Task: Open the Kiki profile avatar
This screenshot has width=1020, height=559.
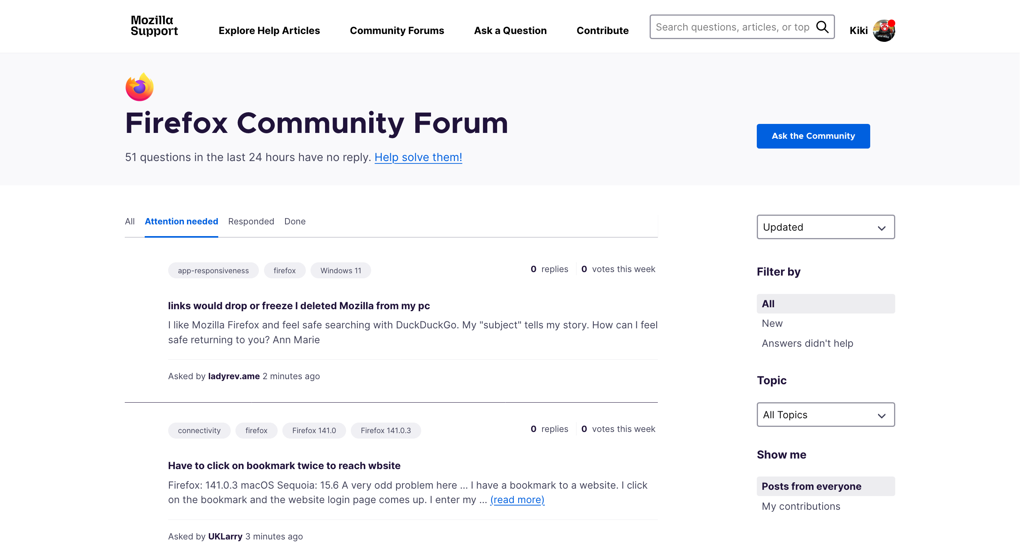Action: click(x=884, y=30)
